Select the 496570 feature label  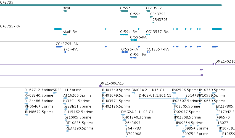(x=223, y=117)
